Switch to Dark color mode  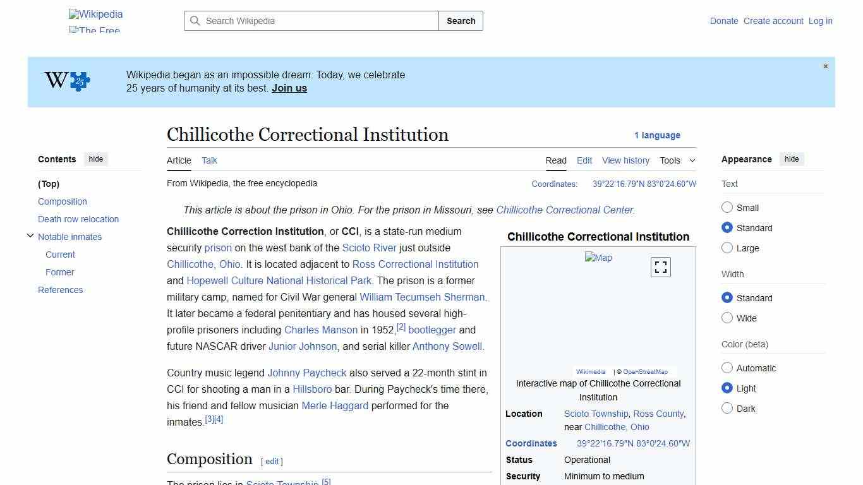(x=727, y=408)
